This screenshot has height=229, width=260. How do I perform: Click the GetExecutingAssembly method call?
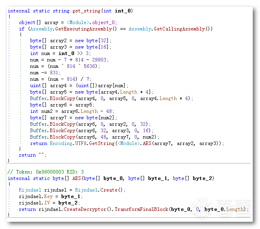pos(84,29)
